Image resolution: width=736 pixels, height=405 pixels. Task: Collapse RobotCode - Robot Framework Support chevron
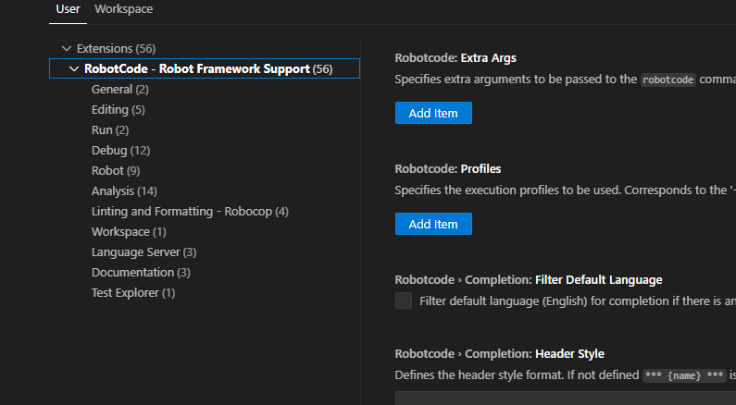coord(74,68)
